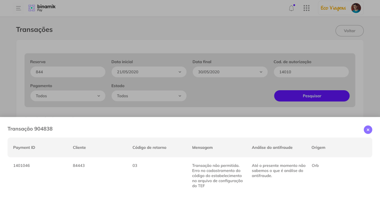Screen dimensions: 380x209
Task: Focus the Reserva input field
Action: (68, 72)
